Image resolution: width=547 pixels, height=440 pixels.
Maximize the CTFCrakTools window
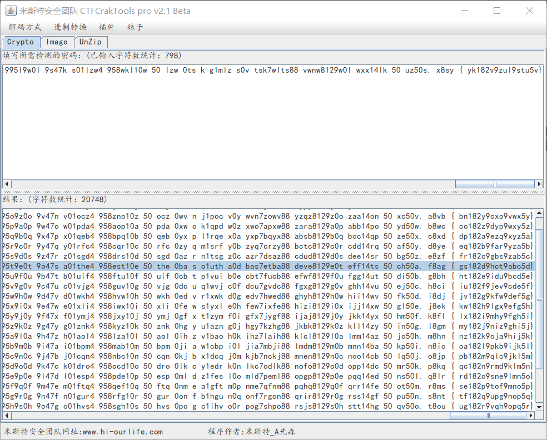(x=497, y=11)
